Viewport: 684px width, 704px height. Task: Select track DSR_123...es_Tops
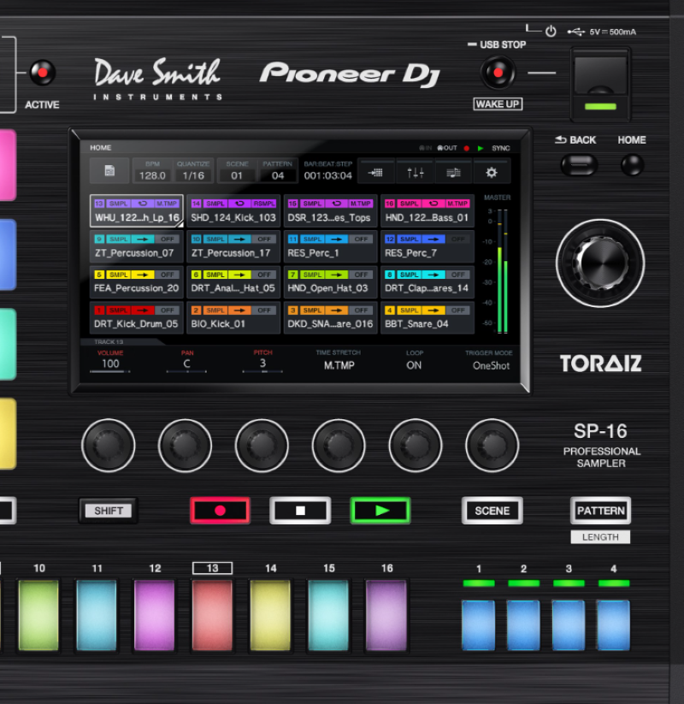point(330,210)
